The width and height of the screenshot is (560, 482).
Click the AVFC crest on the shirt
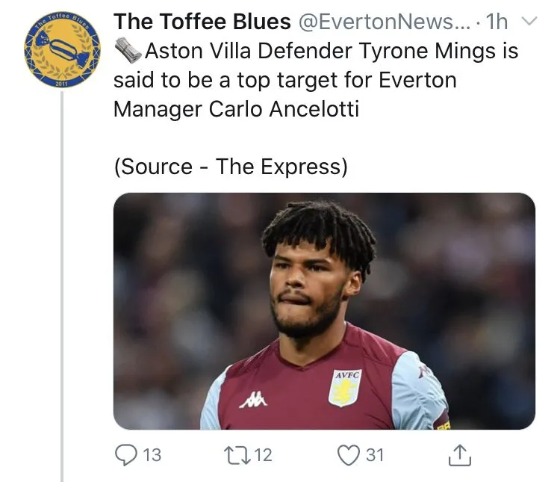pos(345,388)
